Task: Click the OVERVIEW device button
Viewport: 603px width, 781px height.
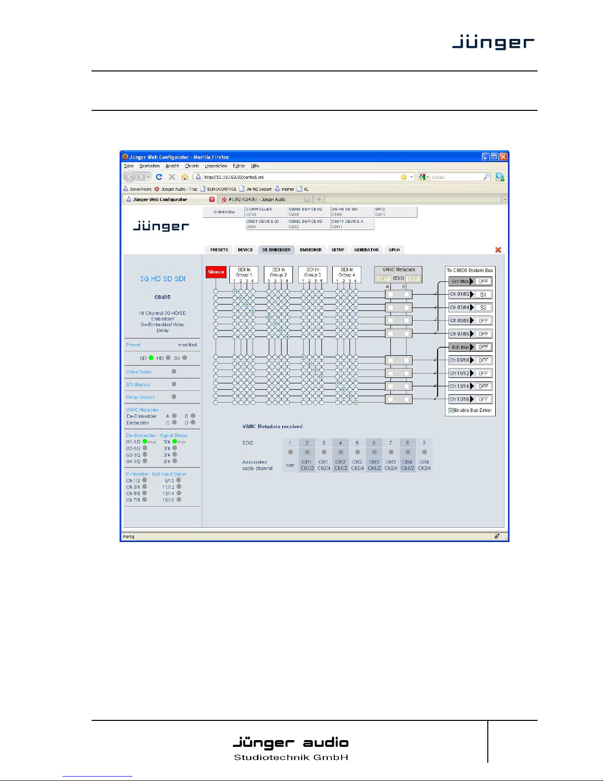Action: [x=224, y=212]
